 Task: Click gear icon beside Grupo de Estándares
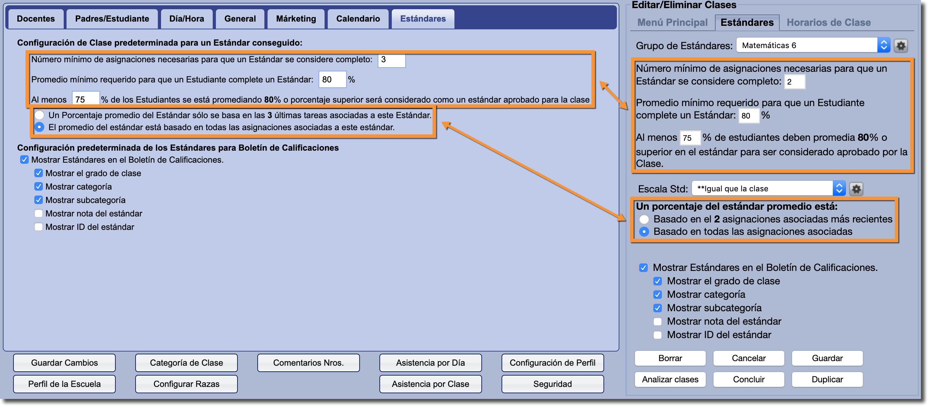(x=900, y=46)
